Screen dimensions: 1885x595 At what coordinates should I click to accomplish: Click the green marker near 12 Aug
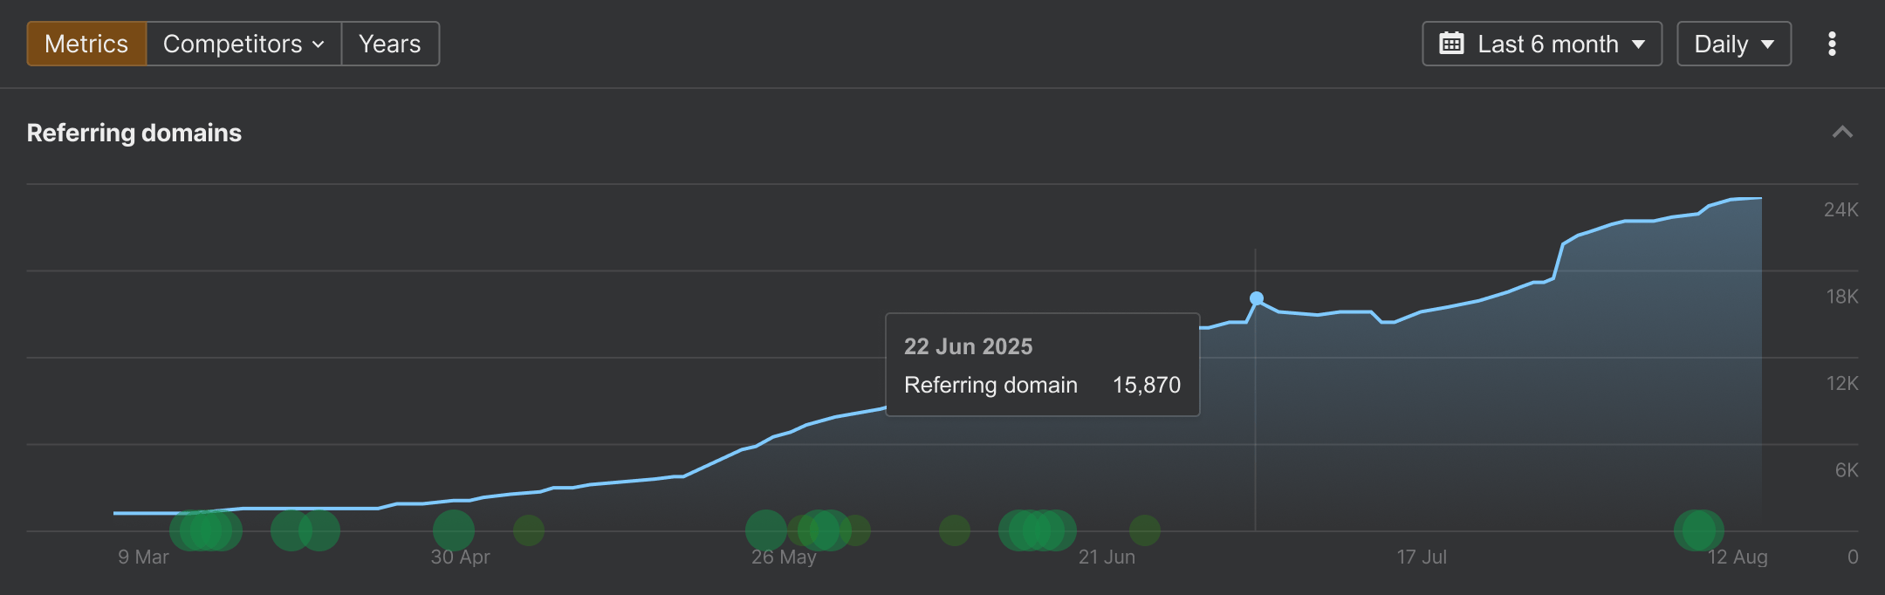coord(1698,530)
